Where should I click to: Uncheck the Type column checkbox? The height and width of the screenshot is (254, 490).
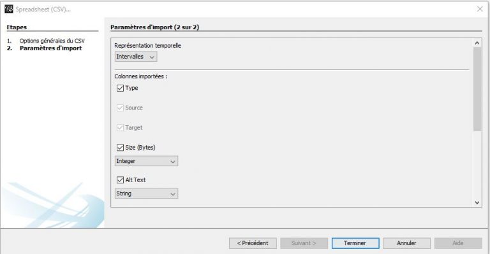(x=120, y=88)
